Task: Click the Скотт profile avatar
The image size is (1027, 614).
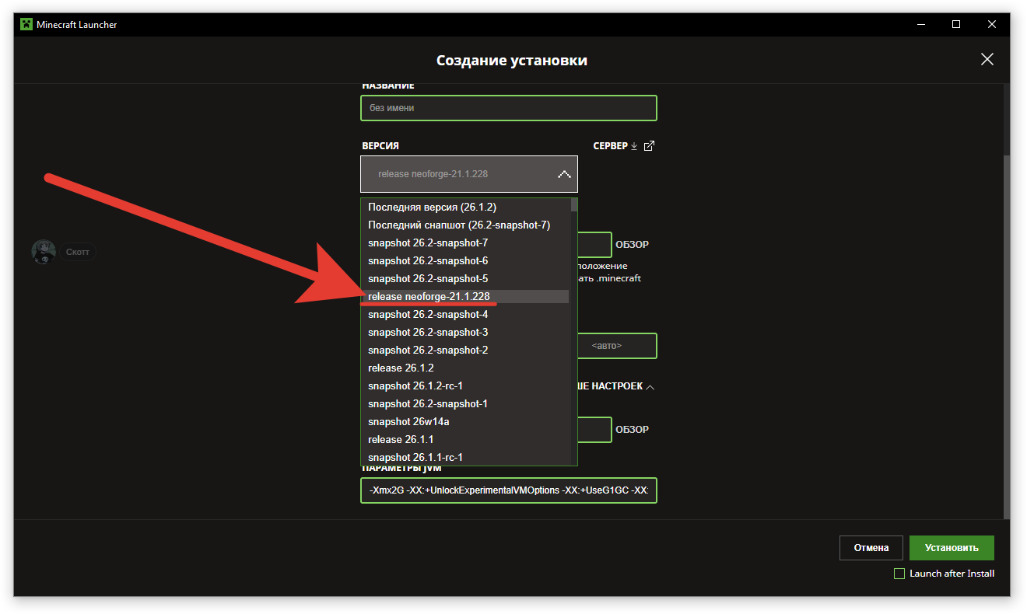Action: 44,252
